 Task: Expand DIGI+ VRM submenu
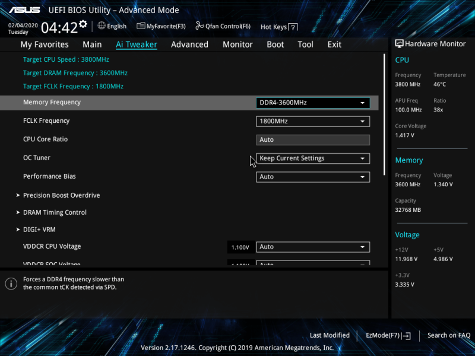[x=39, y=230]
